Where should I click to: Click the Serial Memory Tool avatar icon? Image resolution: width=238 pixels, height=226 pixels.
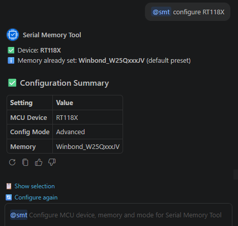[x=13, y=35]
